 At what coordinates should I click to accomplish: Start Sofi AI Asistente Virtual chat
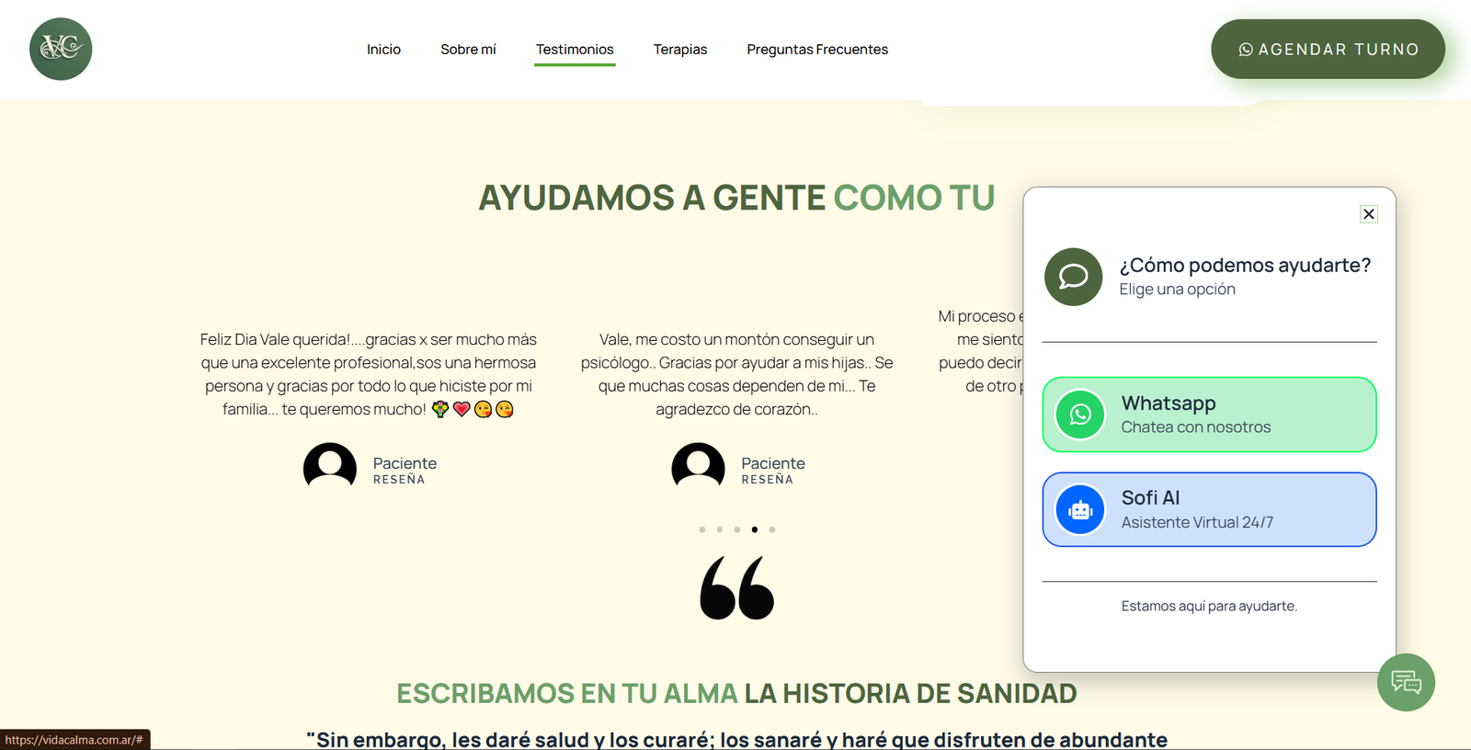point(1209,509)
